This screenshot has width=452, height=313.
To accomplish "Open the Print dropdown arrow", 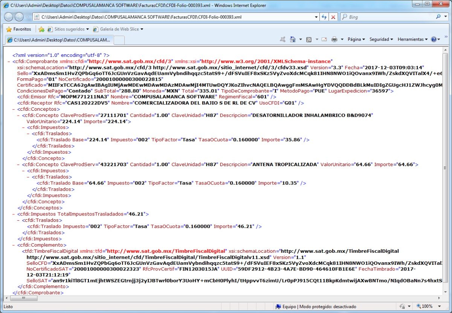I will click(342, 39).
